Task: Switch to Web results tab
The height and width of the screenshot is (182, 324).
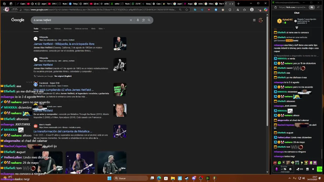Action: pos(93,29)
